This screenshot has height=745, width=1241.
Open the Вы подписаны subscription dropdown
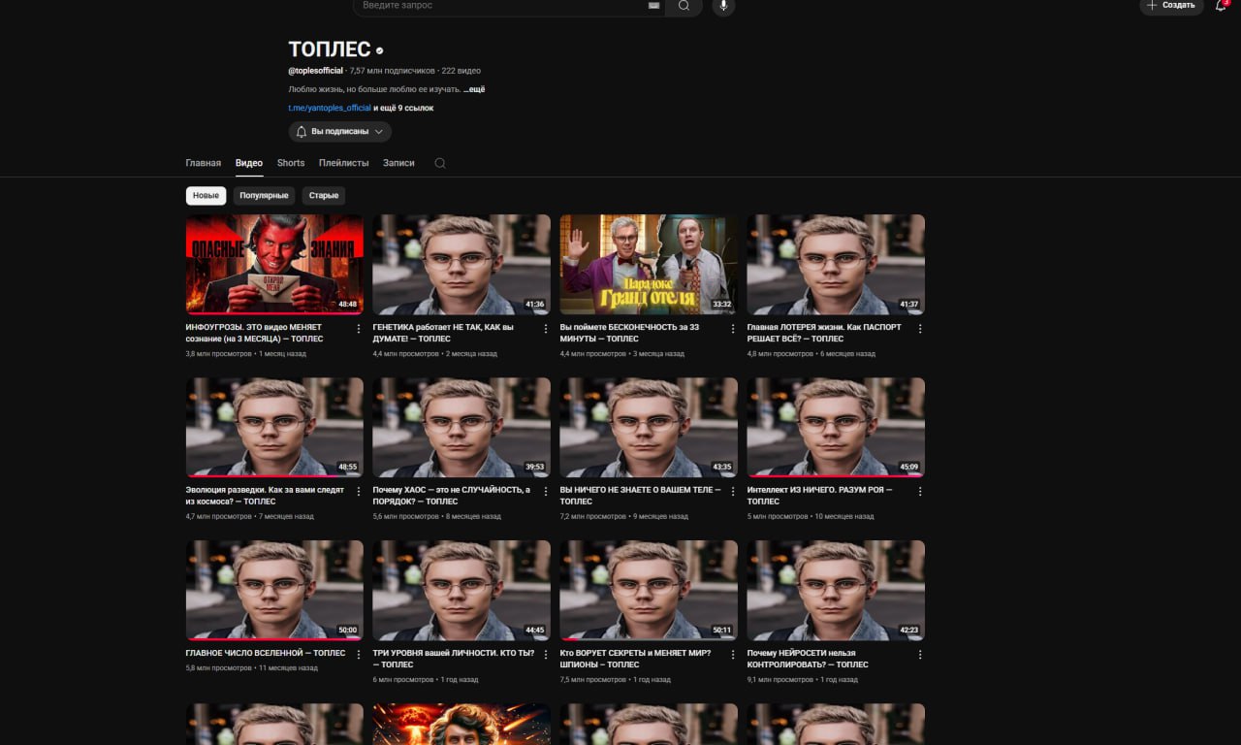tap(340, 131)
